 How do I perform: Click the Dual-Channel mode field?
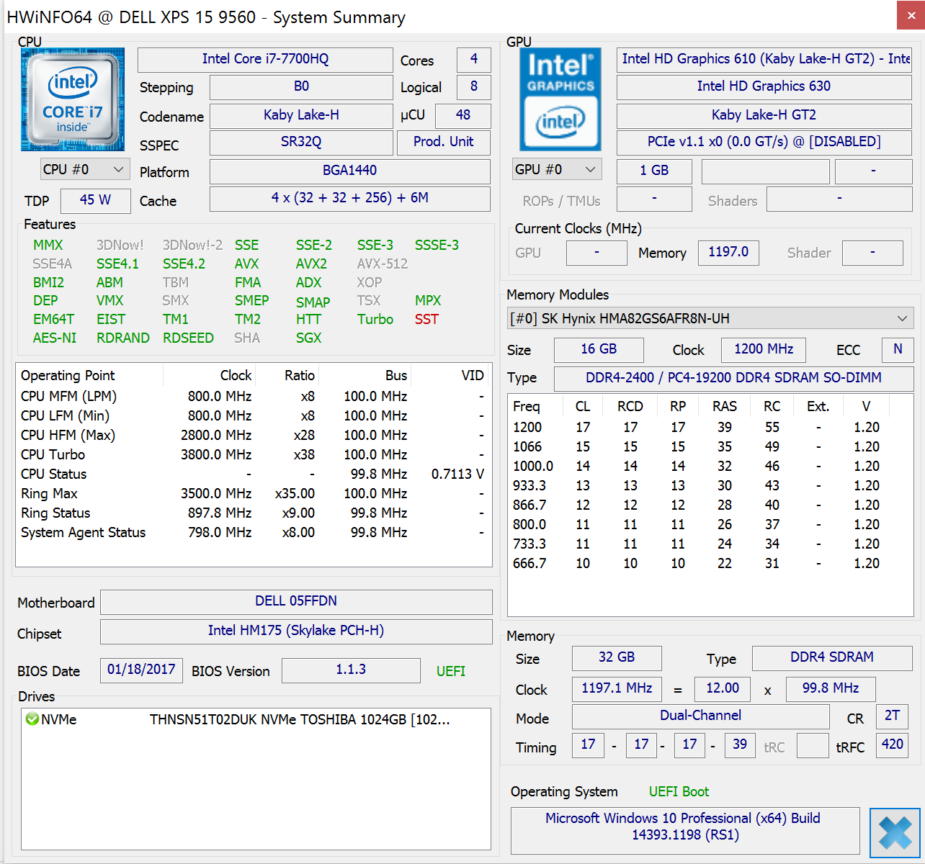(x=700, y=716)
